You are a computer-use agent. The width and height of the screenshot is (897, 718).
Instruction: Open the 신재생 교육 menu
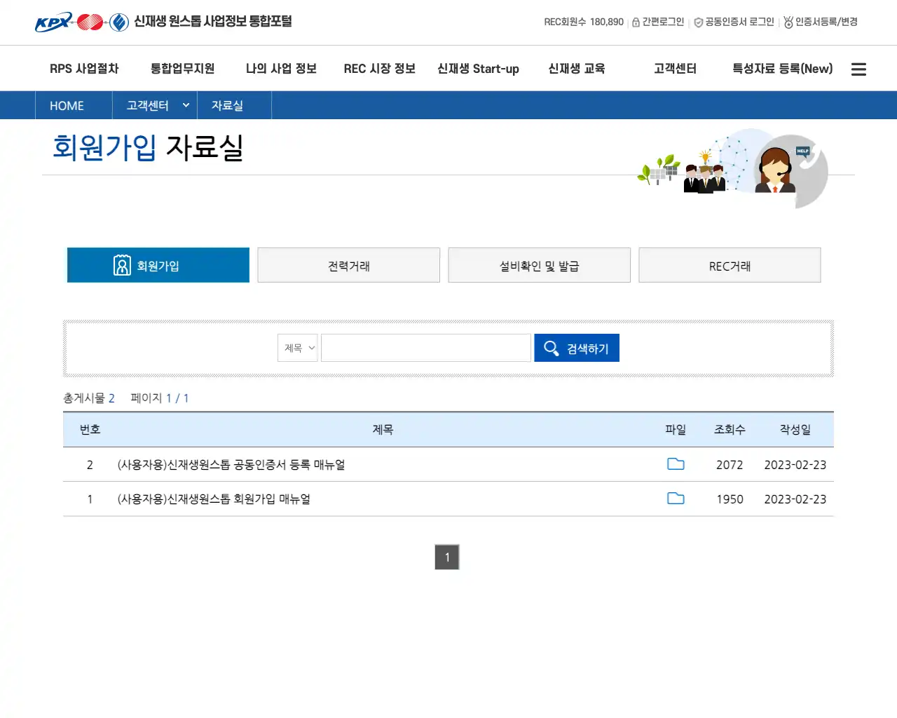(x=576, y=69)
